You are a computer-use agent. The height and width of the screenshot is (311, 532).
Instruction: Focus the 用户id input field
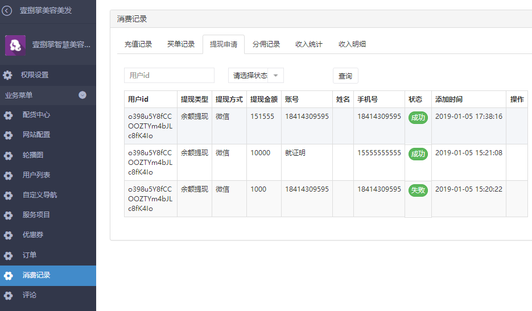click(x=169, y=75)
